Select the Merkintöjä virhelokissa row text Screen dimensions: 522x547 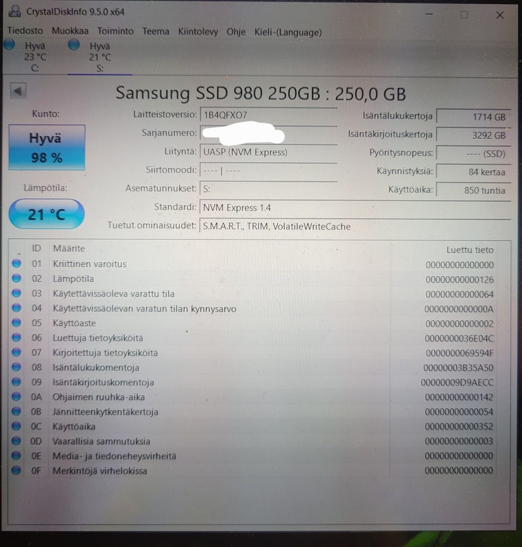tap(100, 471)
